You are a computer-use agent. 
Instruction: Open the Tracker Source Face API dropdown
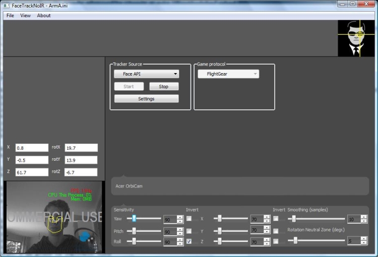(x=146, y=74)
